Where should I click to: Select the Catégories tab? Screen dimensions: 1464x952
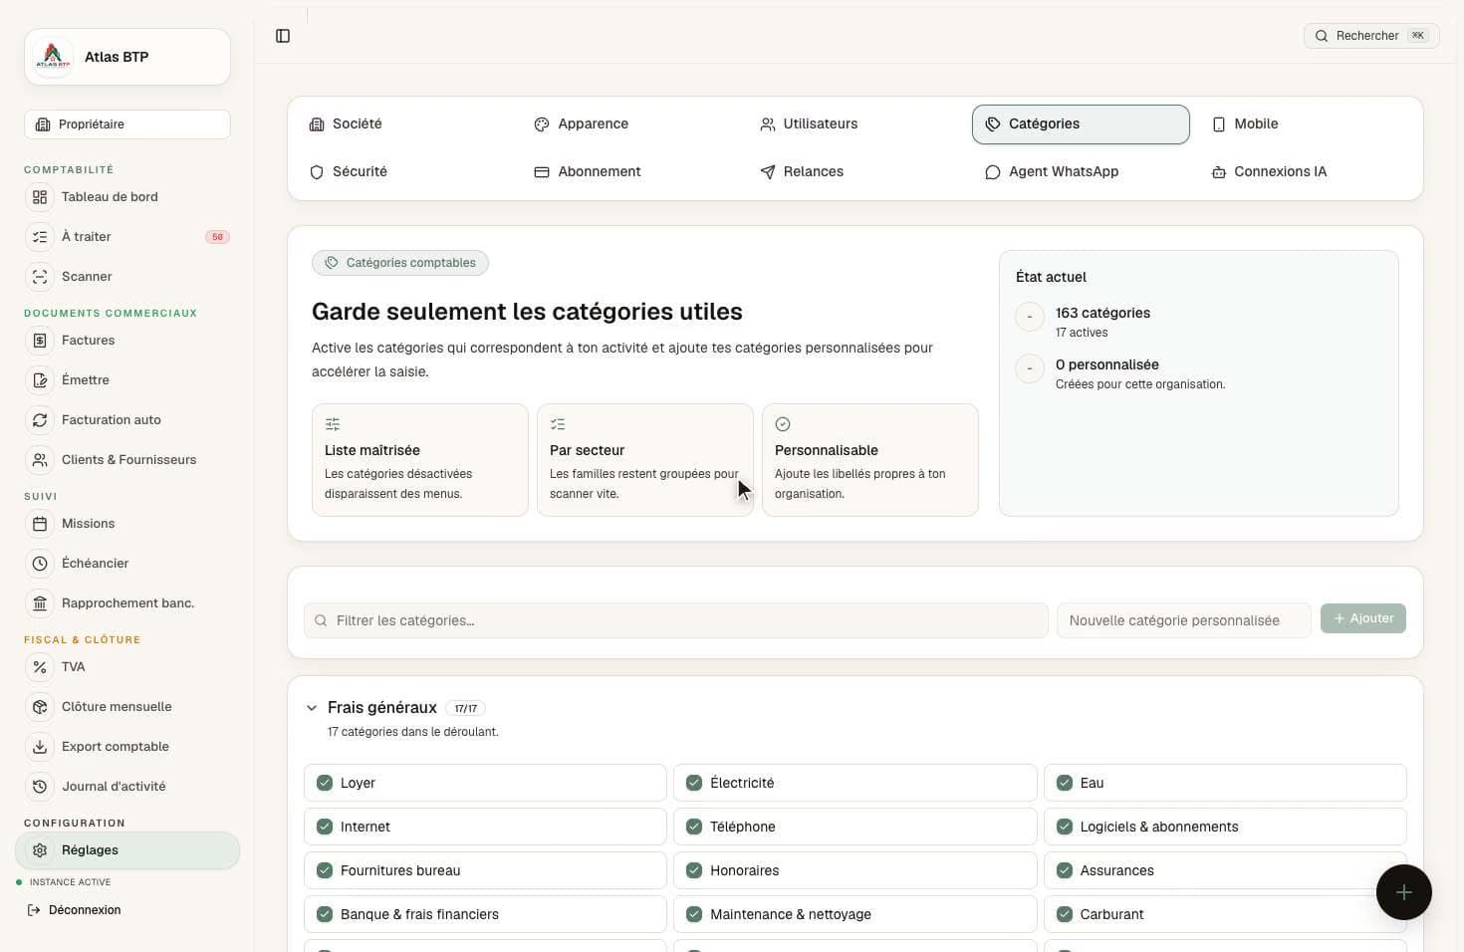pos(1081,124)
